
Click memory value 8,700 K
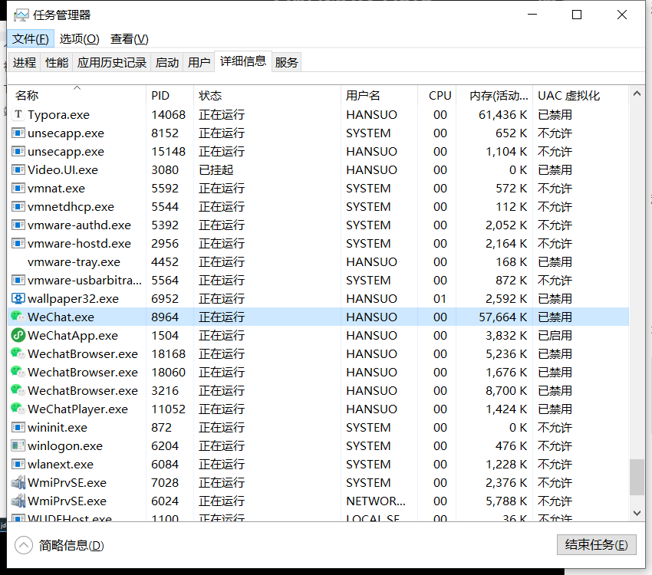(506, 390)
